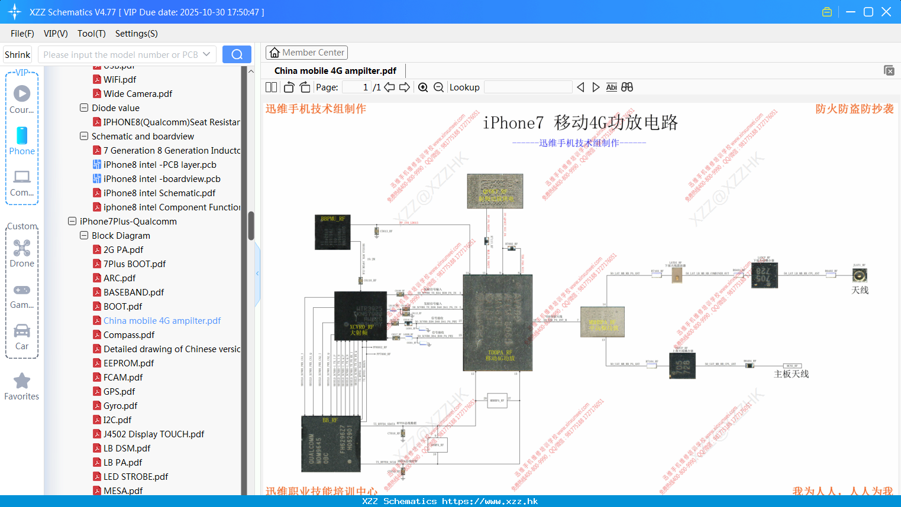The height and width of the screenshot is (507, 901).
Task: Zoom in on the schematic
Action: coord(423,87)
